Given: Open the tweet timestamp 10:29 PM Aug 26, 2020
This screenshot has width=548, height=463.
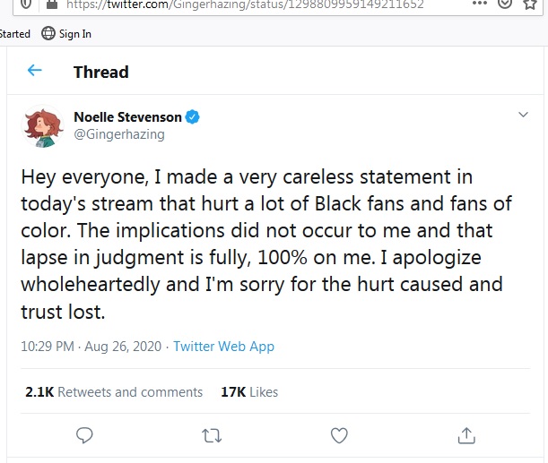Looking at the screenshot, I should (86, 346).
